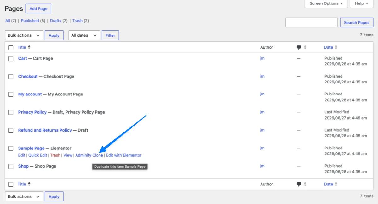Image resolution: width=378 pixels, height=204 pixels.
Task: Filter to Drafts (2) pages
Action: click(59, 21)
